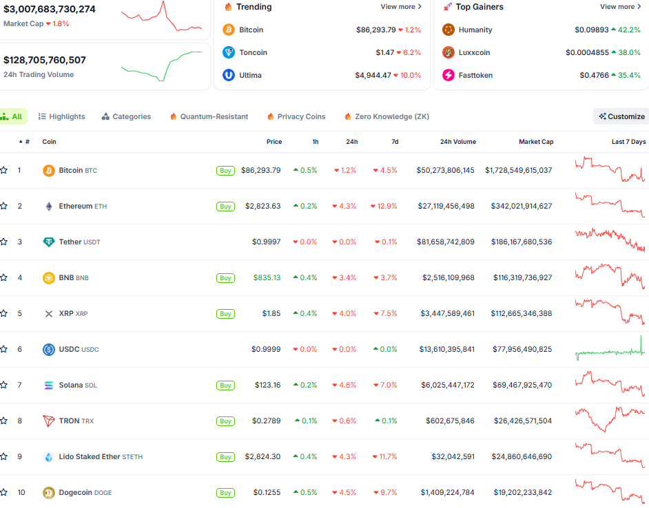Image resolution: width=649 pixels, height=508 pixels.
Task: Sort the table by the # rank column
Action: (26, 142)
